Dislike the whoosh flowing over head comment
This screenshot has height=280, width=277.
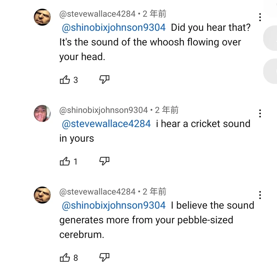[105, 80]
